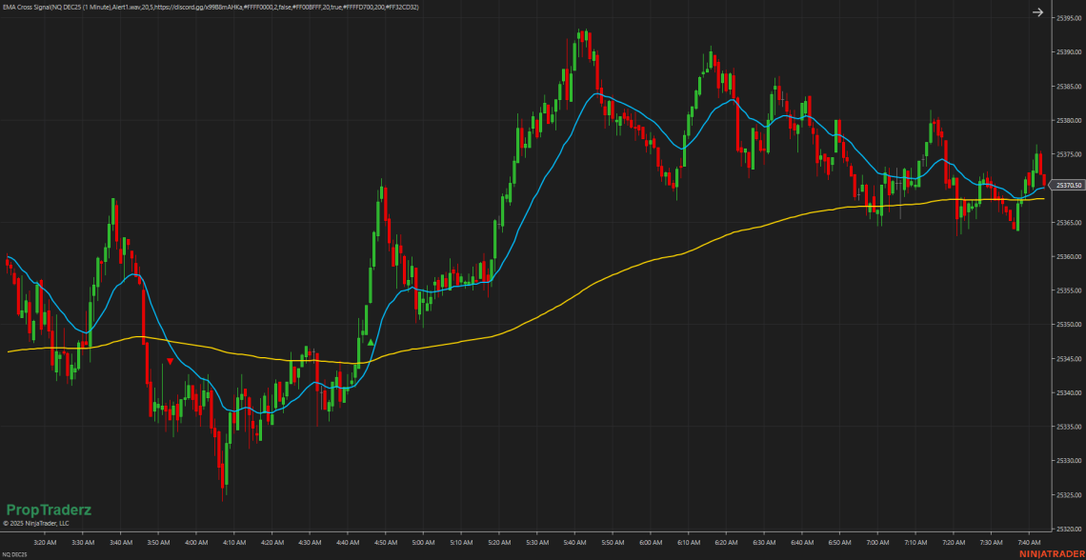This screenshot has width=1086, height=560.
Task: Select the yellow slow EMA line
Action: (x=667, y=257)
